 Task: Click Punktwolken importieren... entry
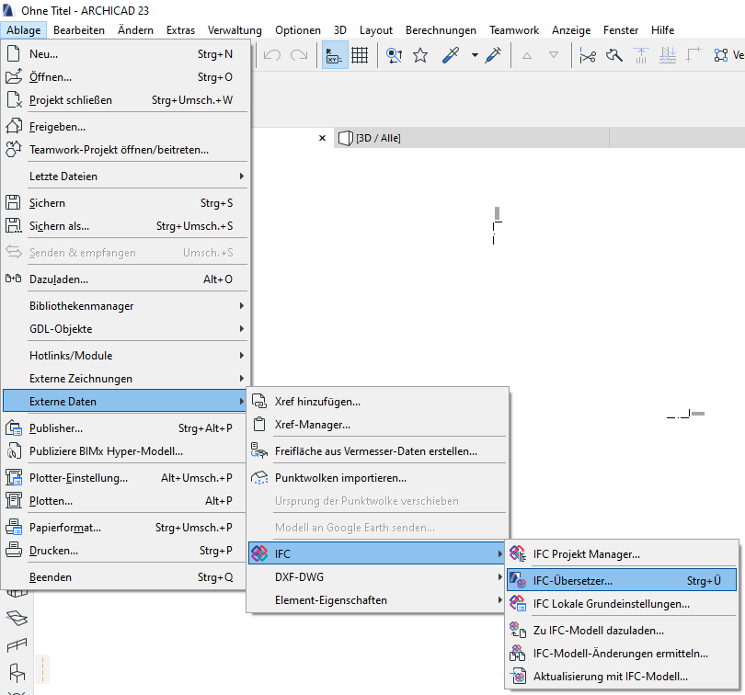tap(378, 478)
